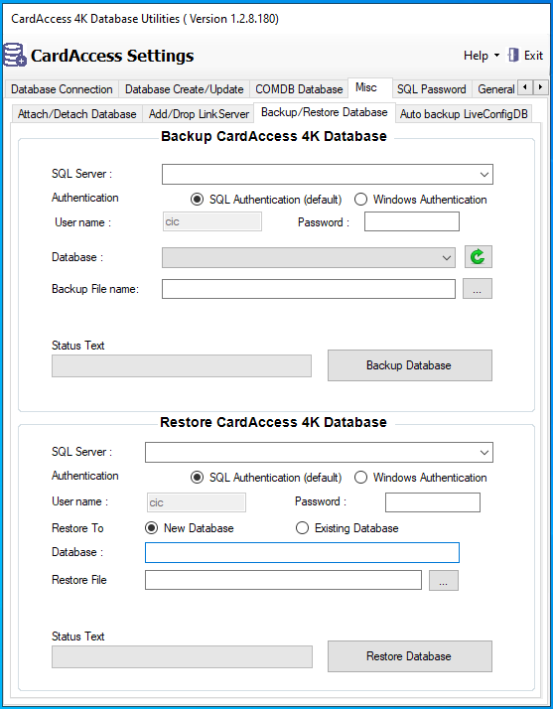Click the Help dropdown arrow
This screenshot has width=553, height=709.
(x=496, y=56)
